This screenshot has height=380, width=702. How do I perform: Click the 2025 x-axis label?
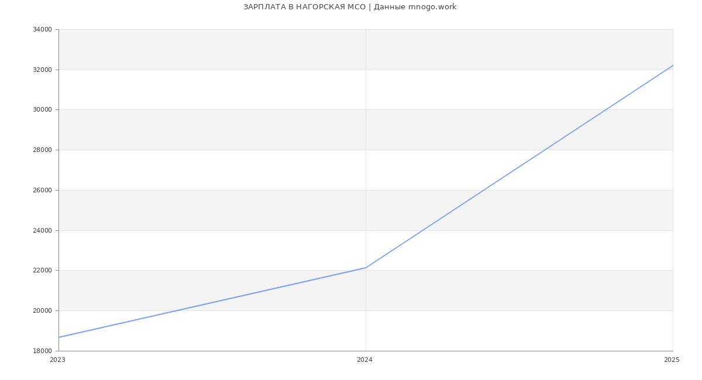click(672, 360)
